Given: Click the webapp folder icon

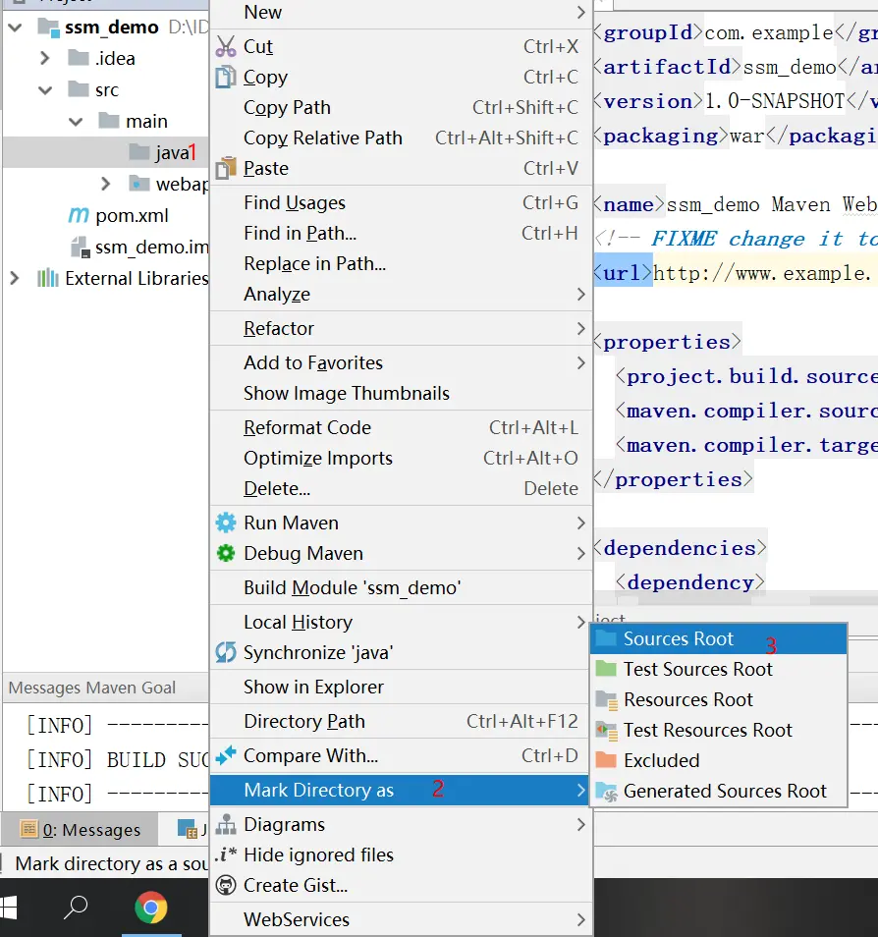Looking at the screenshot, I should point(139,184).
